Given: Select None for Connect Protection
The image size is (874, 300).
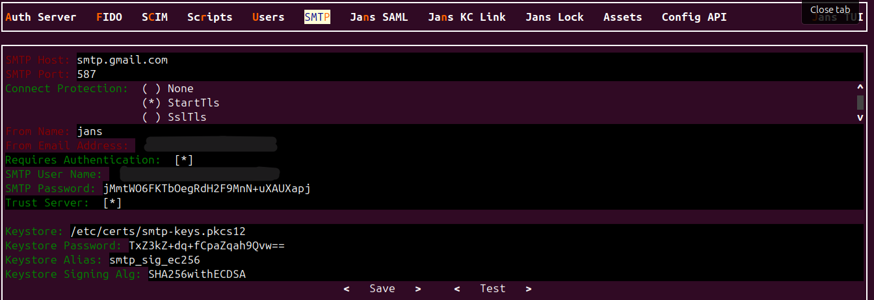Looking at the screenshot, I should (152, 89).
